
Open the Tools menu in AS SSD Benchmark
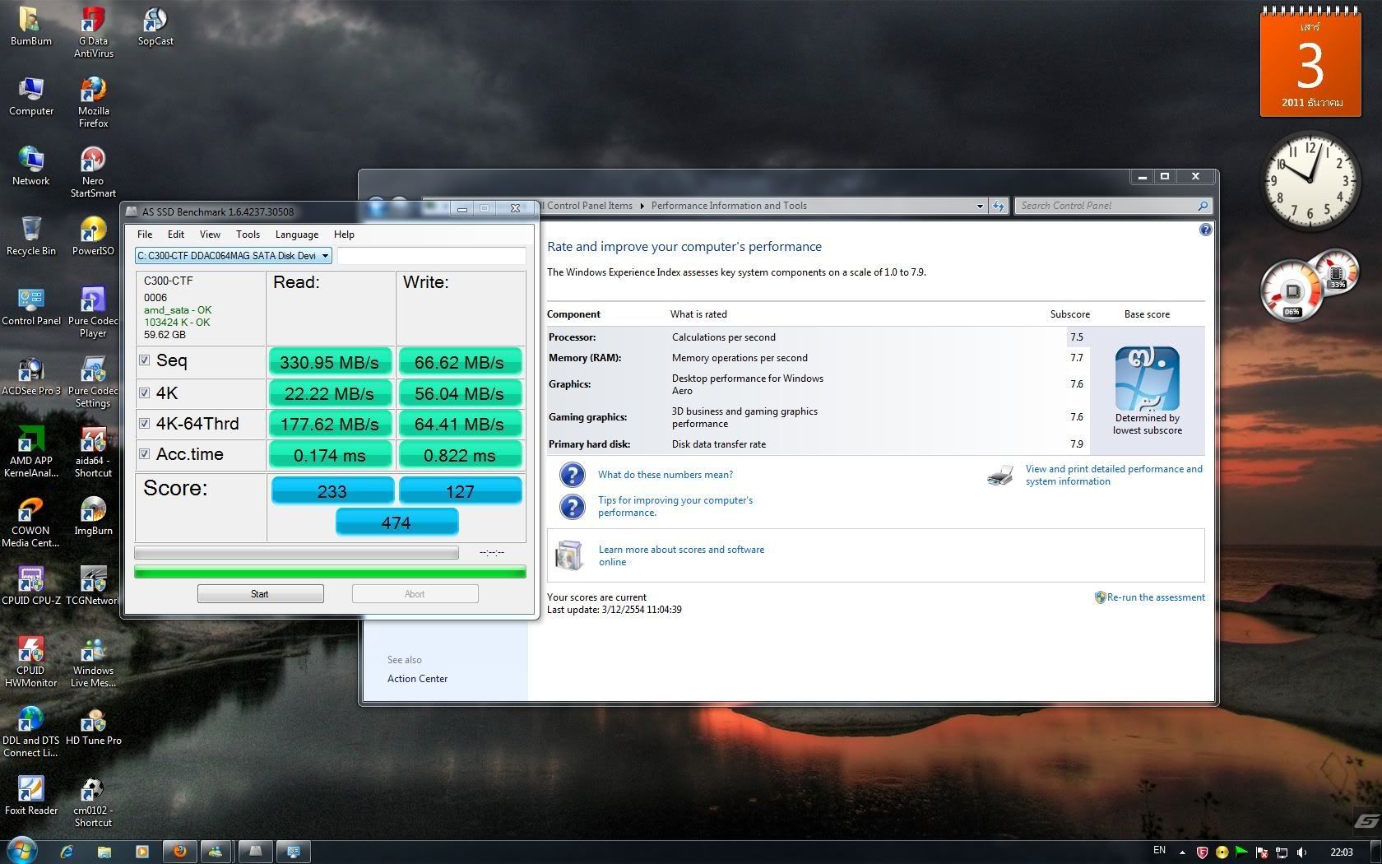pyautogui.click(x=248, y=235)
